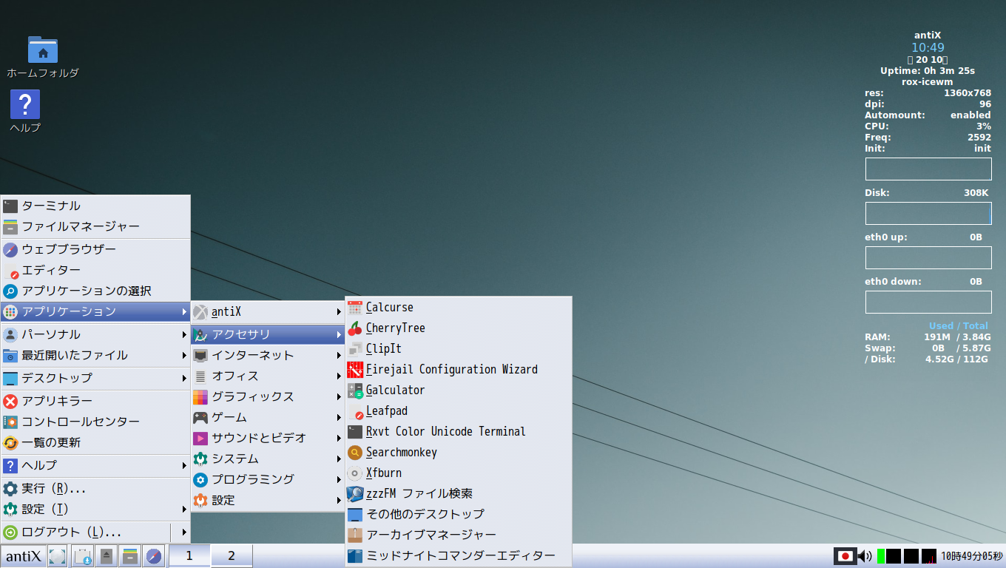1006x568 pixels.
Task: Open the ゲーム category
Action: click(268, 417)
